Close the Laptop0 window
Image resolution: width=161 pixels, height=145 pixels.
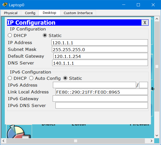tap(153, 5)
